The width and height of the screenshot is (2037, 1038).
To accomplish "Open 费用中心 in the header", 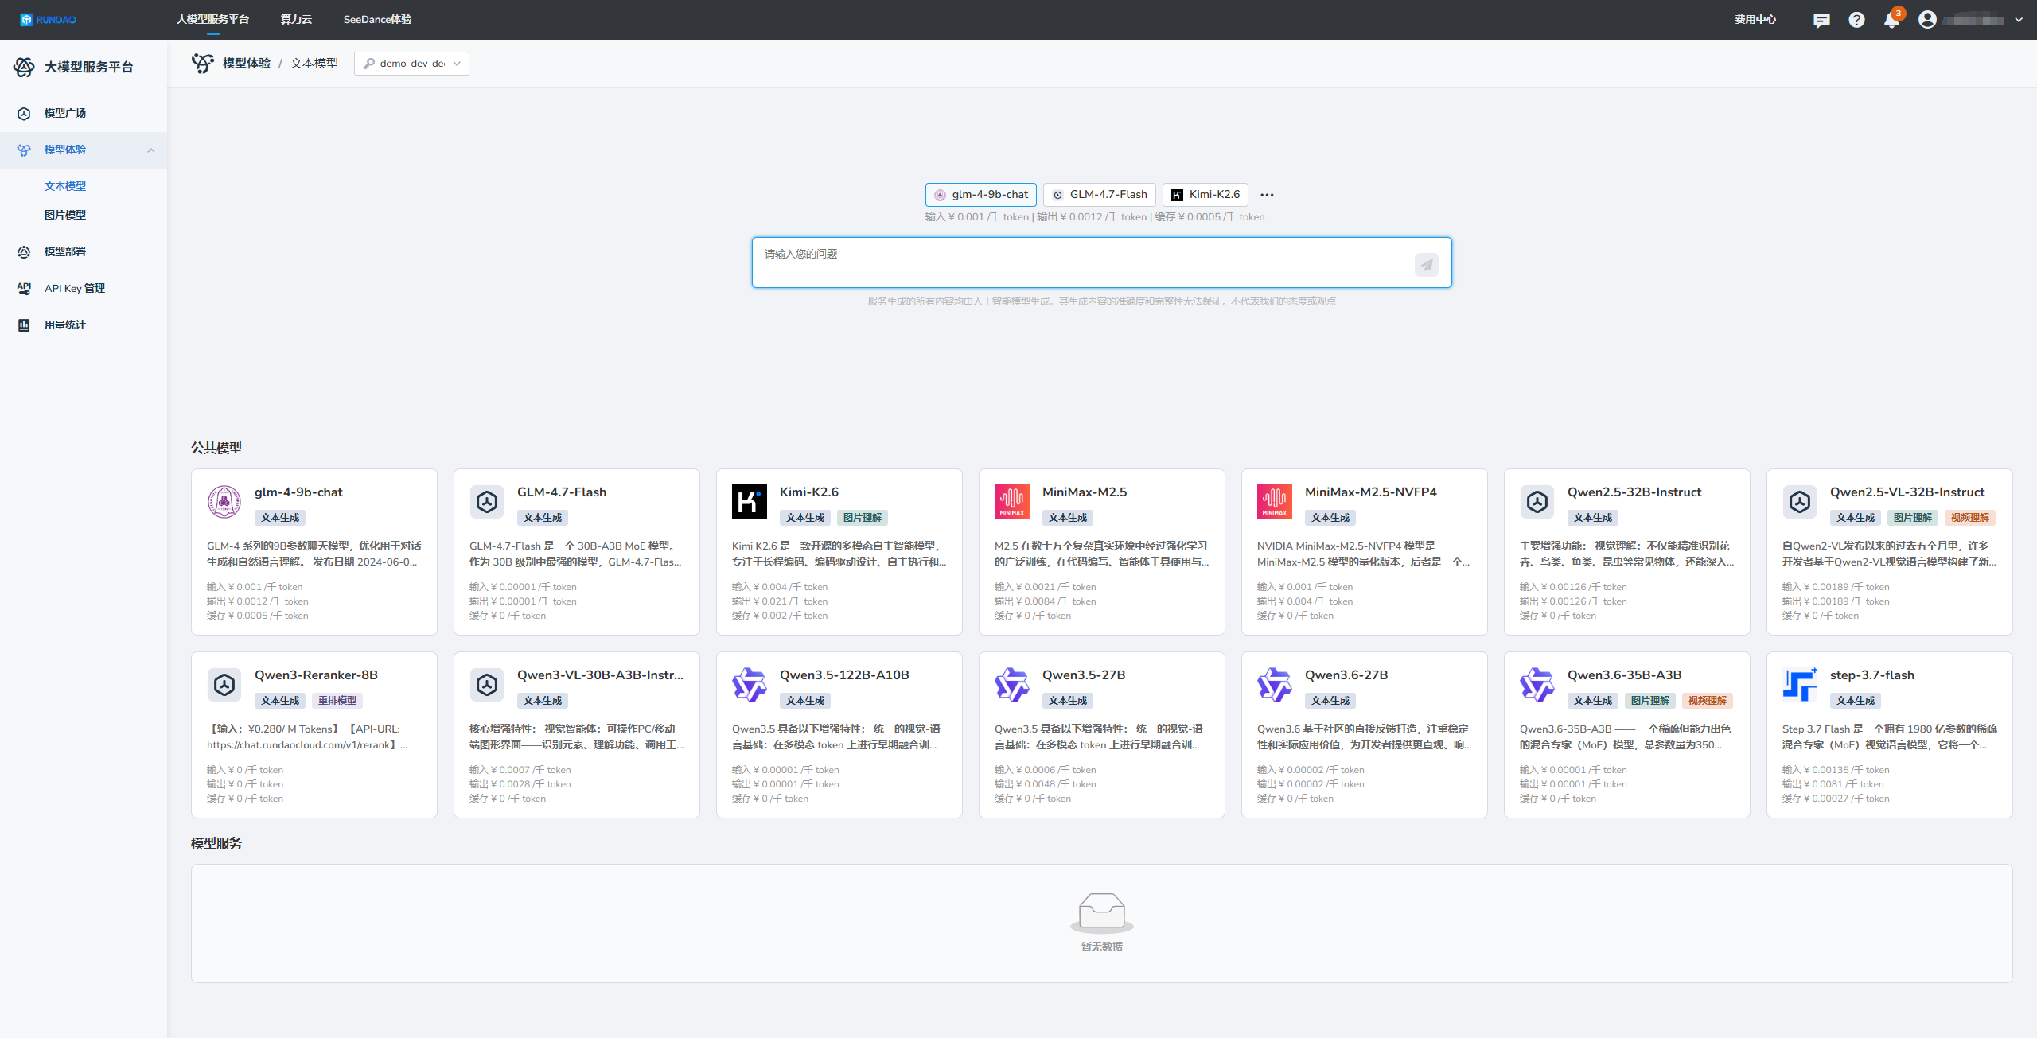I will coord(1755,19).
